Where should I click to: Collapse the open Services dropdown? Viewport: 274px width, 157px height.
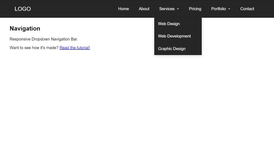coord(167,9)
